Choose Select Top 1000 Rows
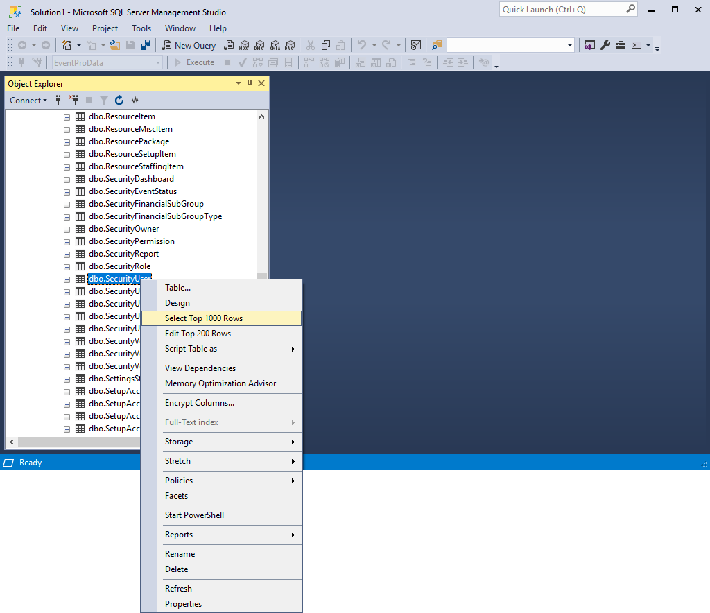This screenshot has height=613, width=710. click(221, 318)
